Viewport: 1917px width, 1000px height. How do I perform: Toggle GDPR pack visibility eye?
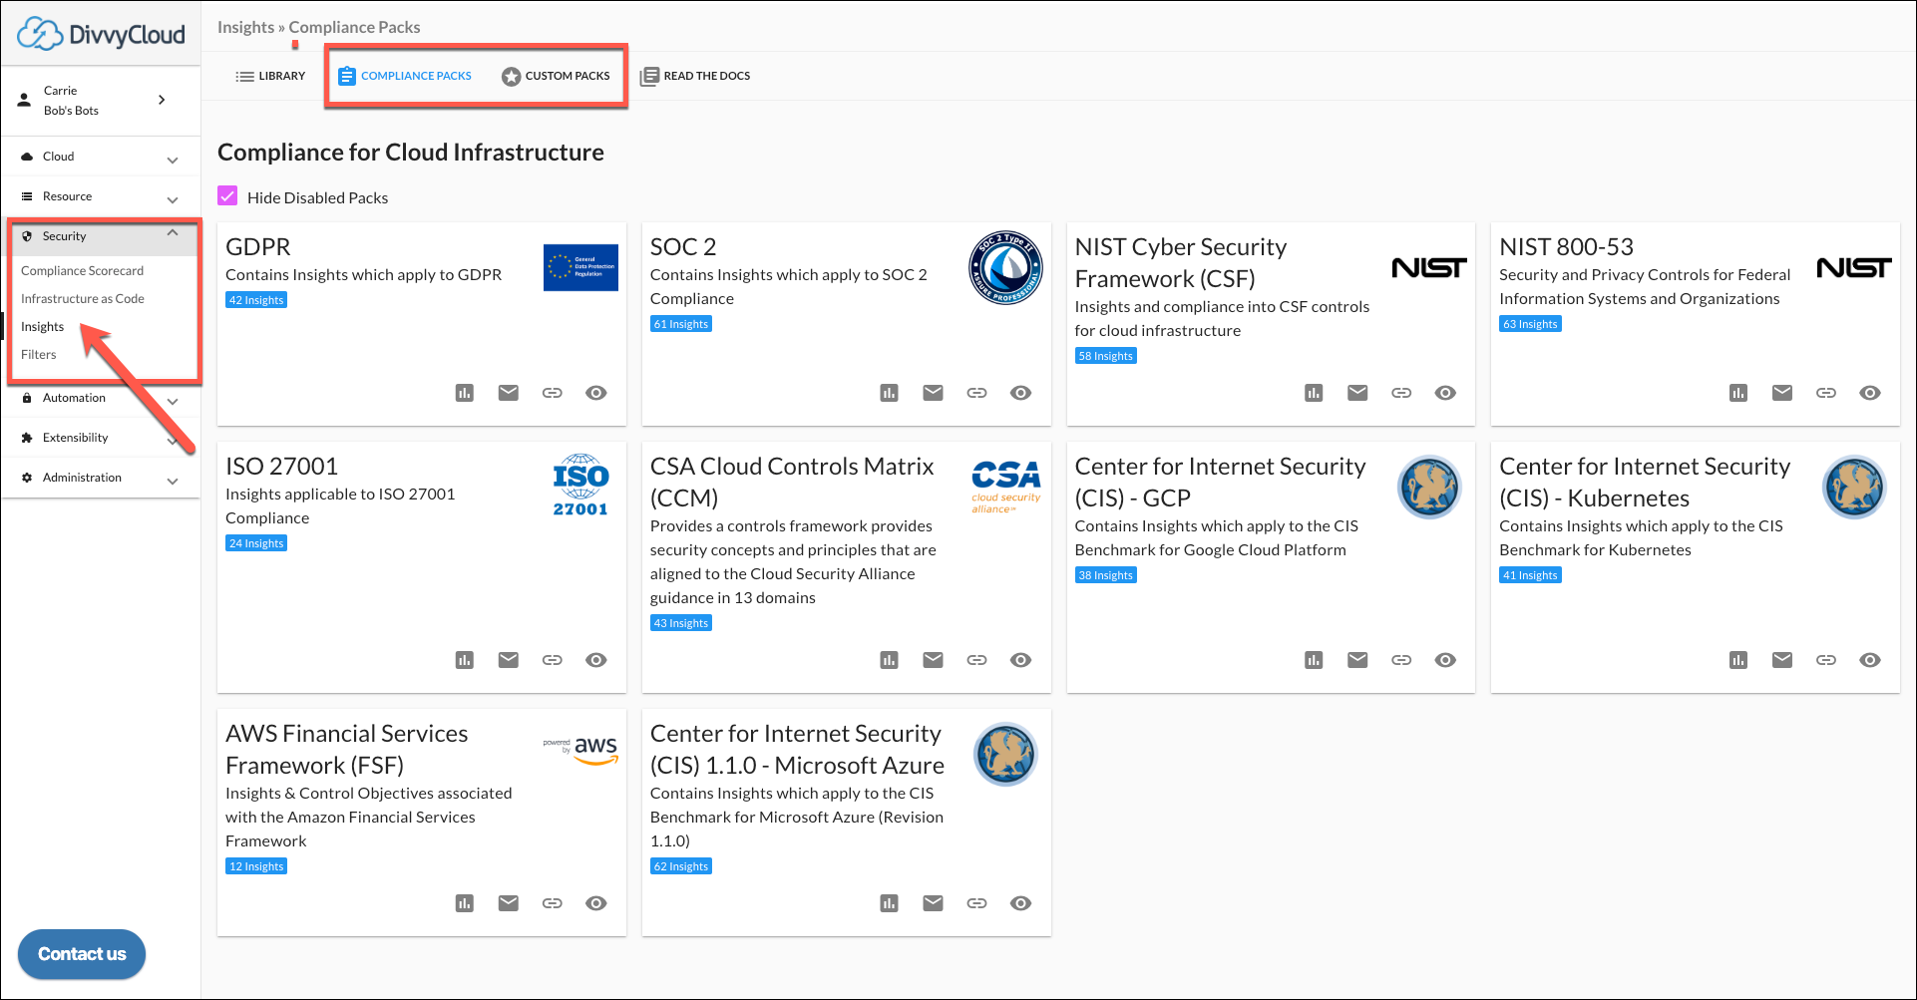(x=596, y=393)
